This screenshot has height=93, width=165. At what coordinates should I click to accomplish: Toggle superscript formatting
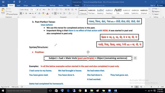pyautogui.click(x=36, y=13)
